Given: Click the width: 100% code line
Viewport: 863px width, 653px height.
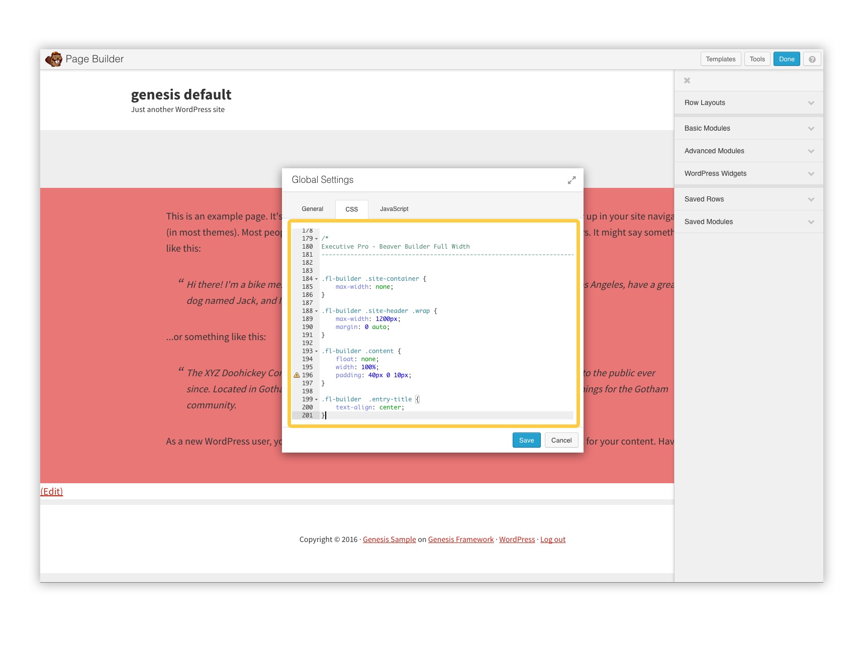Looking at the screenshot, I should 357,367.
